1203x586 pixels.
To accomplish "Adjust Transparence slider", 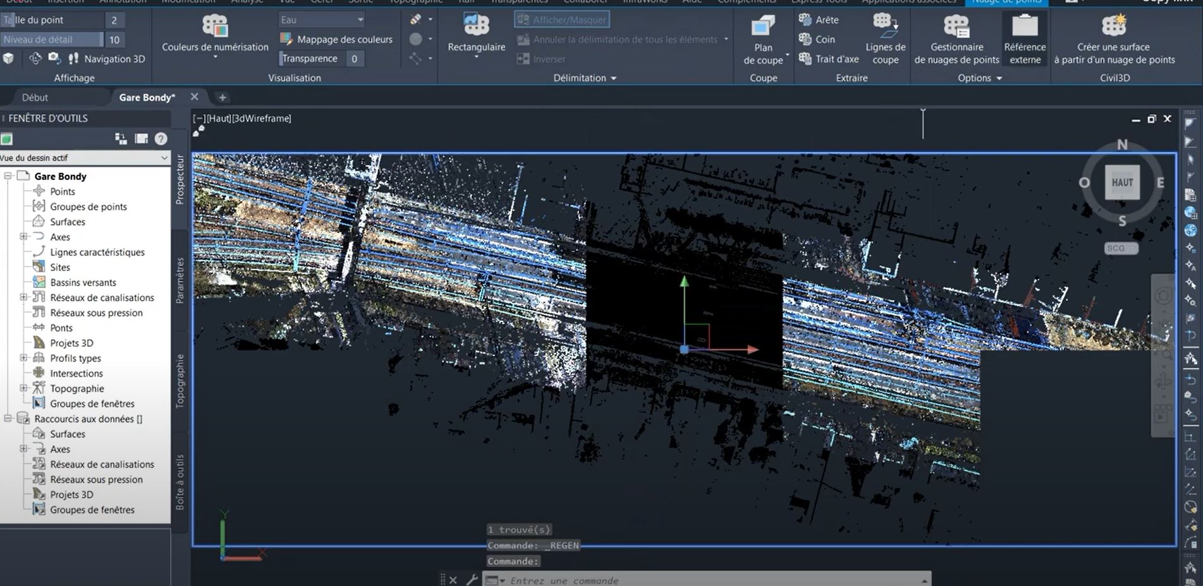I will coord(312,59).
